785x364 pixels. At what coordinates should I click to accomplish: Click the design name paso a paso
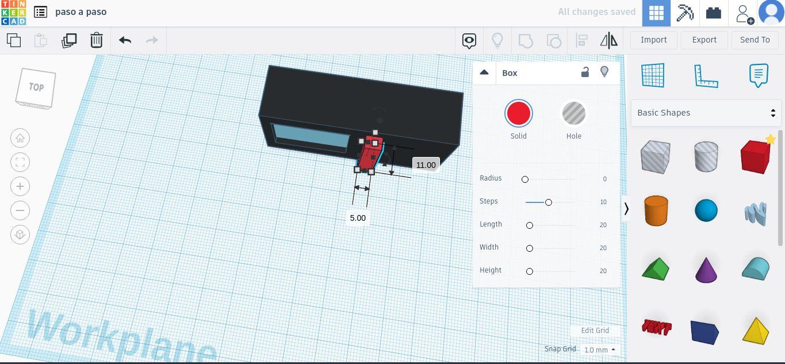[x=81, y=12]
